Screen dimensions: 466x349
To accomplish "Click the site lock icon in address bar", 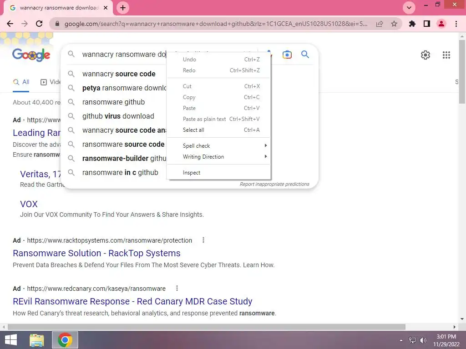I will coord(57,24).
